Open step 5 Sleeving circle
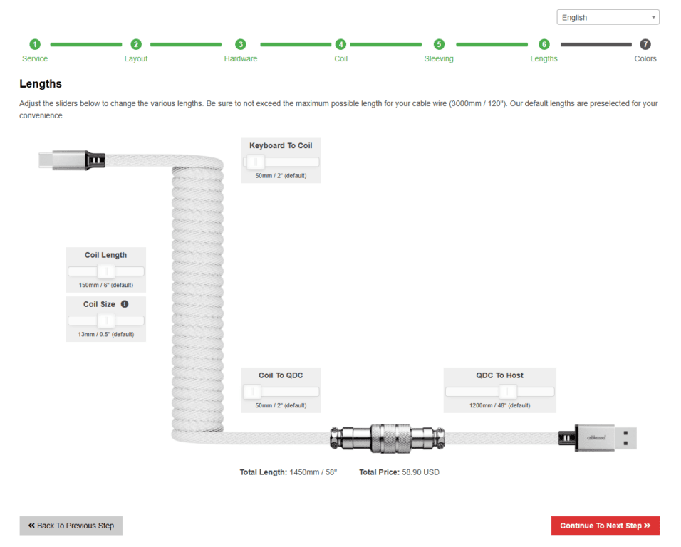The height and width of the screenshot is (547, 681). [x=439, y=44]
